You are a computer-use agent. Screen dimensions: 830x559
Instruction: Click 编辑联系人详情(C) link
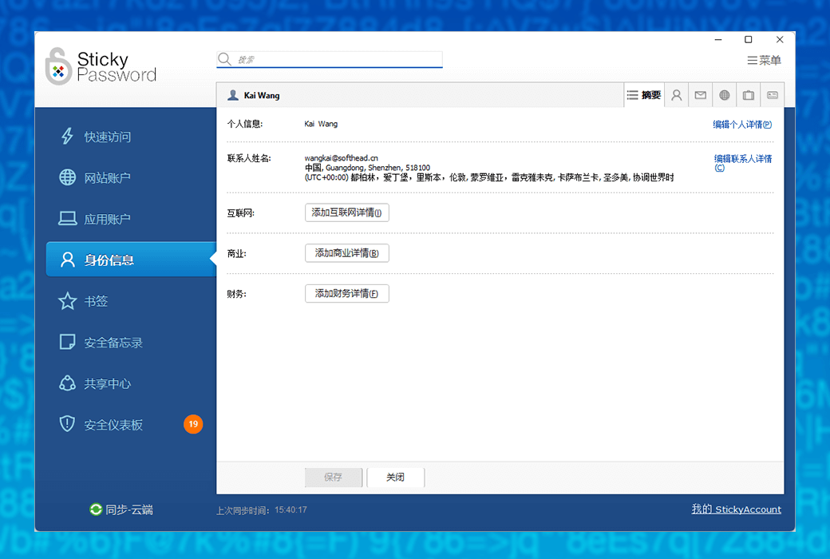tap(743, 163)
